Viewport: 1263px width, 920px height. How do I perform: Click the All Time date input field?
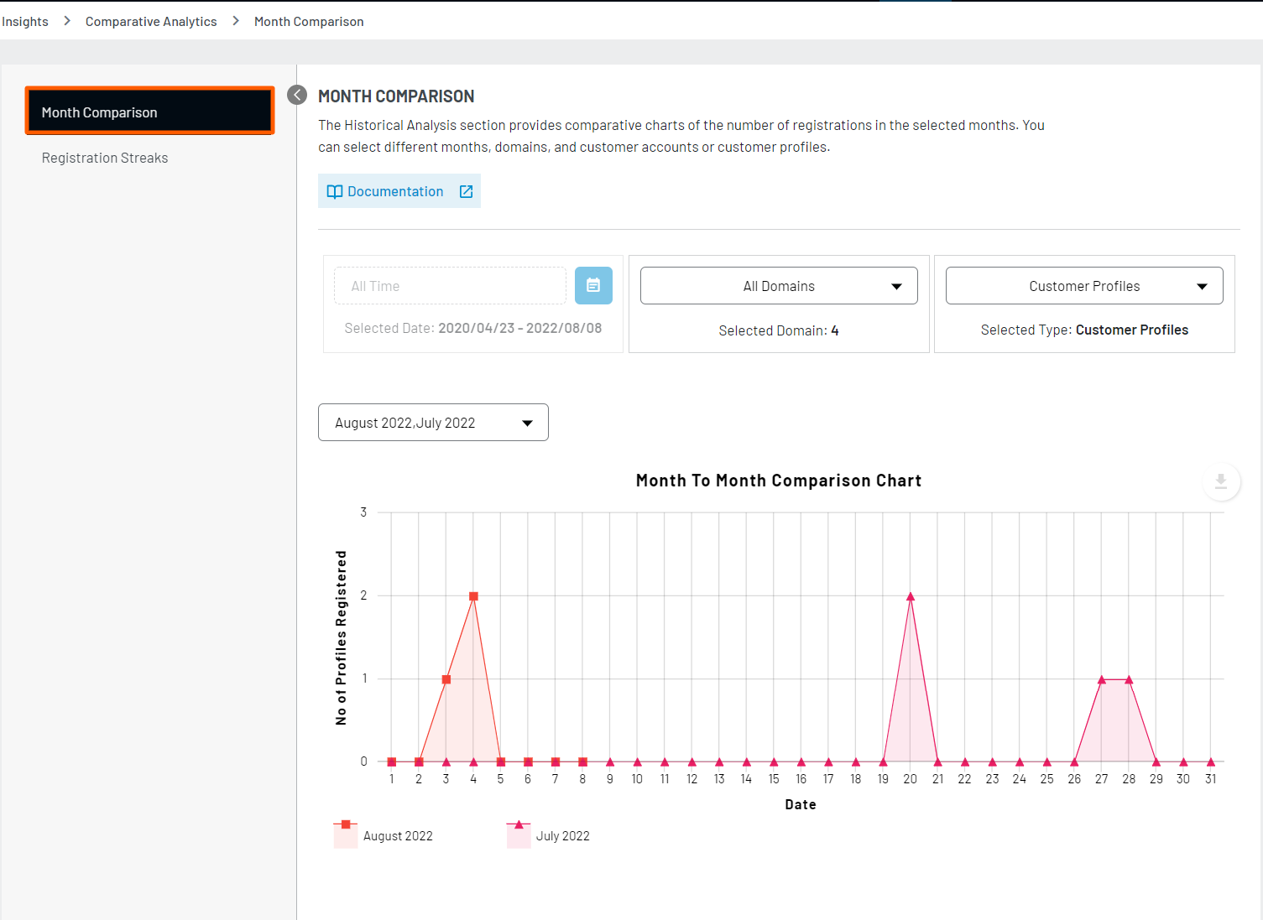click(x=450, y=286)
